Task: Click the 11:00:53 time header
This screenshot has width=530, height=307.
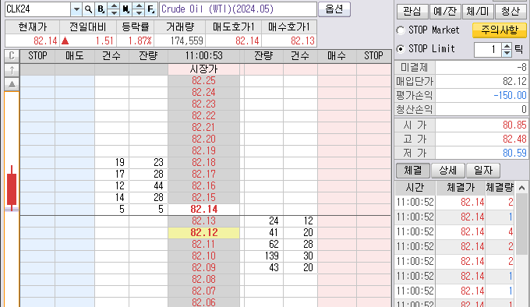Action: point(204,56)
